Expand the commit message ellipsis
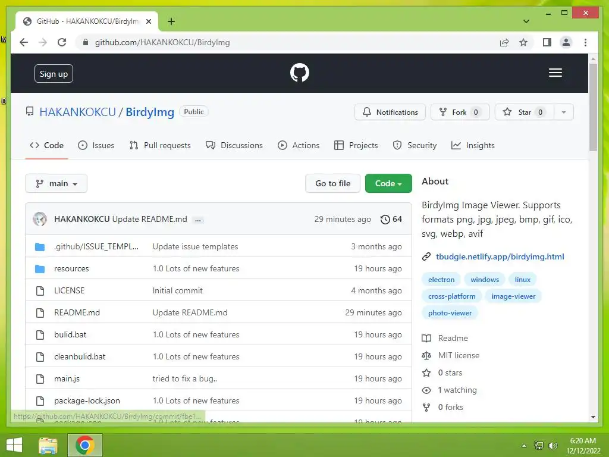The image size is (609, 457). (198, 220)
